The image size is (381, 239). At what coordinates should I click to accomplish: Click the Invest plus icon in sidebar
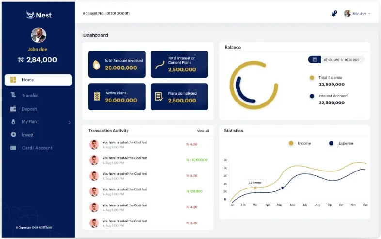coord(13,135)
